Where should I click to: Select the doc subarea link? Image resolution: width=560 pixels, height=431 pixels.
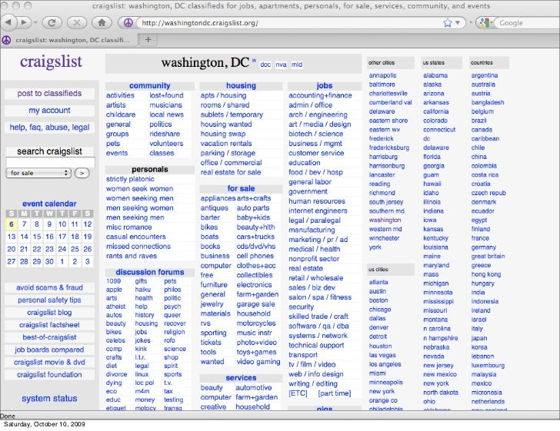point(265,65)
